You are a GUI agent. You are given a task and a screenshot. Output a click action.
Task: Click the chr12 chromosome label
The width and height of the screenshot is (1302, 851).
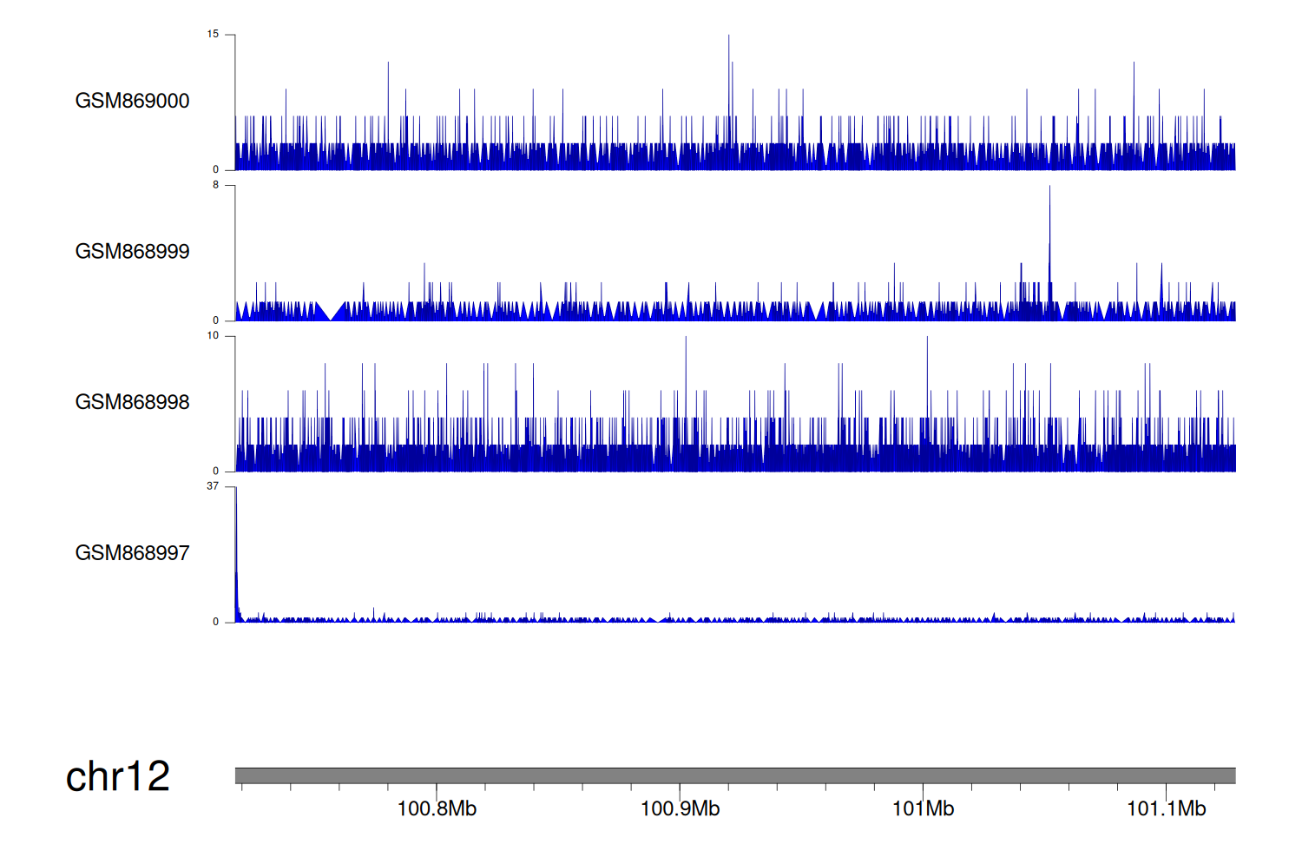118,776
